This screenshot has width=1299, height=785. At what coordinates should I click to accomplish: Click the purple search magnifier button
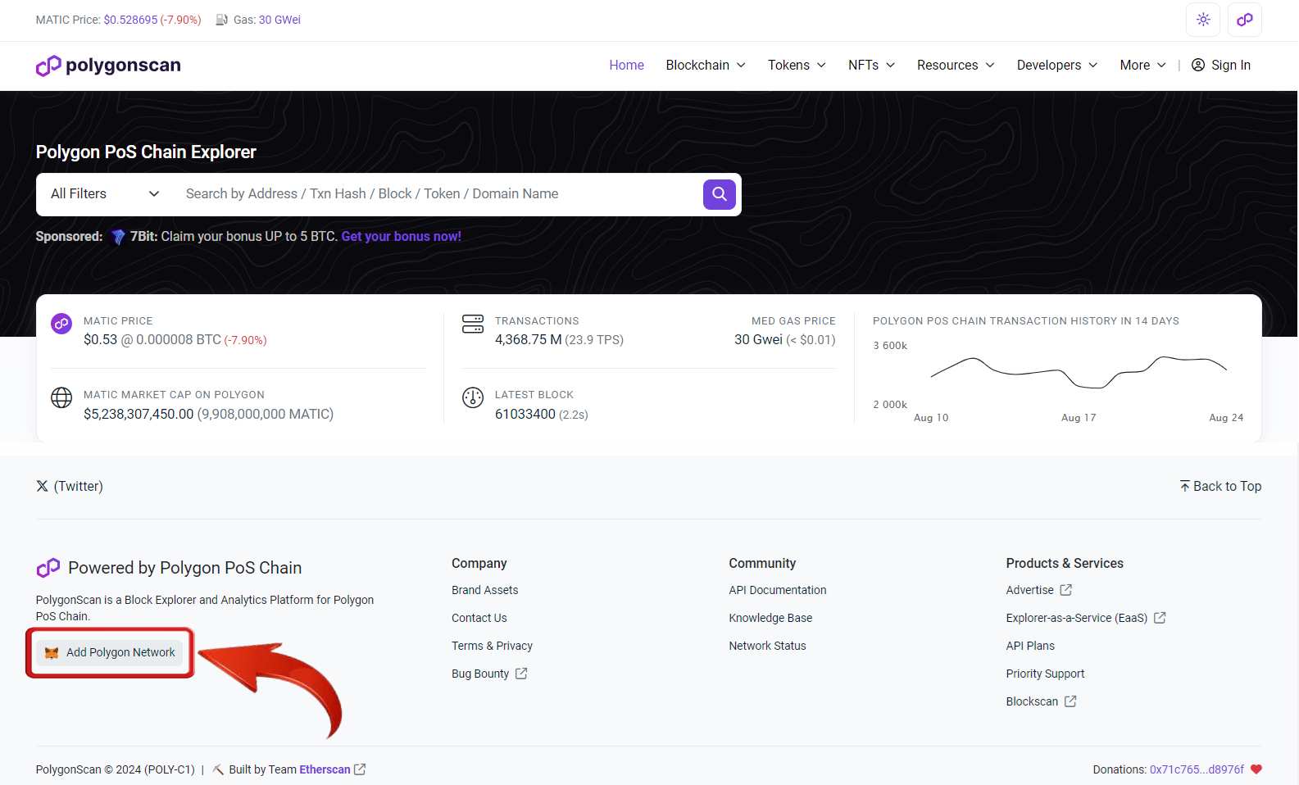click(x=720, y=194)
